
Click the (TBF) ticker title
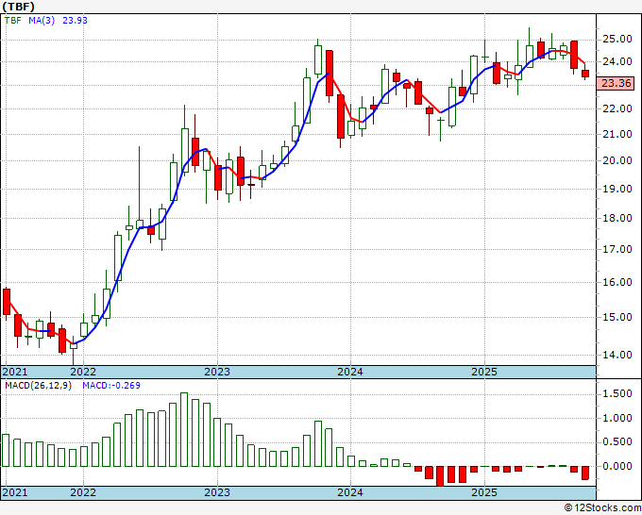tap(21, 6)
